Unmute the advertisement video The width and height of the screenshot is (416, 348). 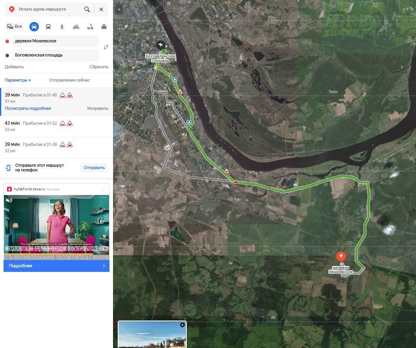pyautogui.click(x=9, y=200)
